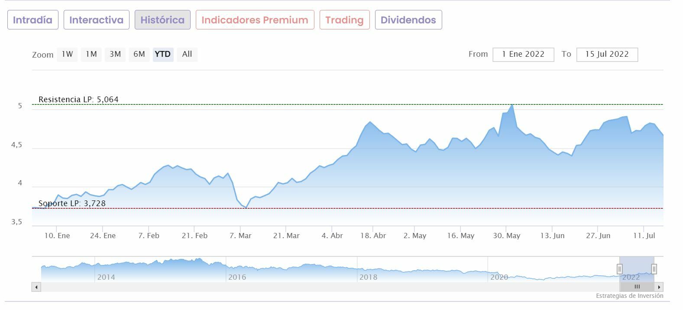The height and width of the screenshot is (310, 683).
Task: Open the Estrategias de Inversión credit link
Action: [629, 296]
